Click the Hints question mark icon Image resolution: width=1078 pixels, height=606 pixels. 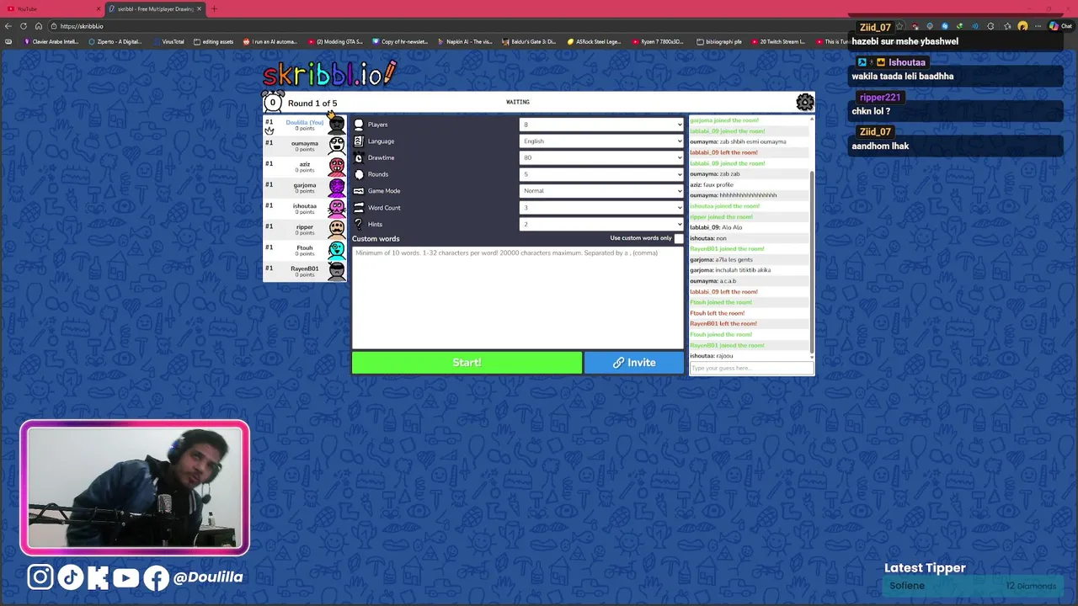[359, 224]
